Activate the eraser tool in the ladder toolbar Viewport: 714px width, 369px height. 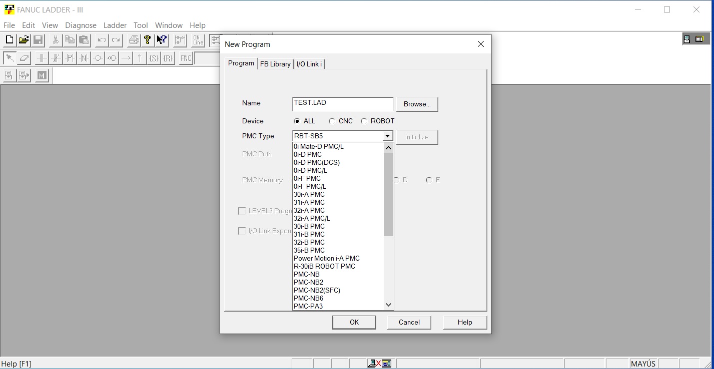click(x=24, y=58)
